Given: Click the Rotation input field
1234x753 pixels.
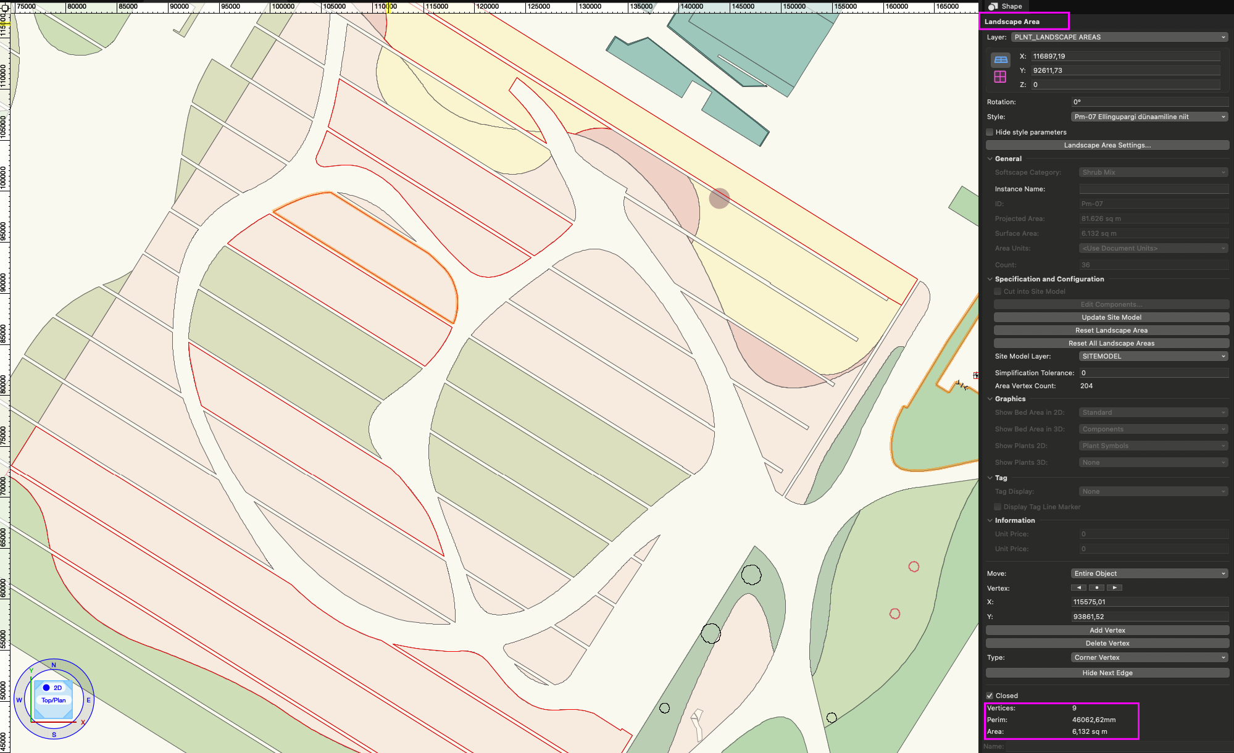Looking at the screenshot, I should point(1149,102).
